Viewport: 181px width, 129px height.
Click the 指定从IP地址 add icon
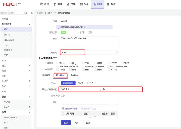(63, 109)
